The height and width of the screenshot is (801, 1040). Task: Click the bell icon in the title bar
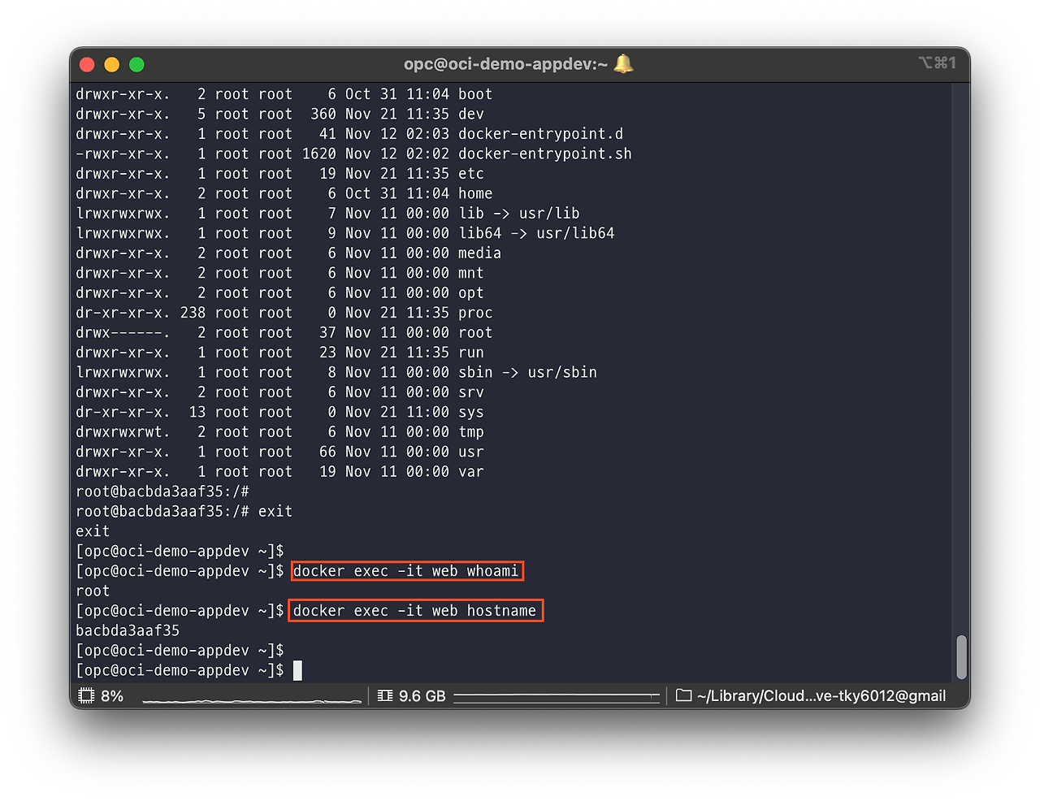tap(623, 64)
